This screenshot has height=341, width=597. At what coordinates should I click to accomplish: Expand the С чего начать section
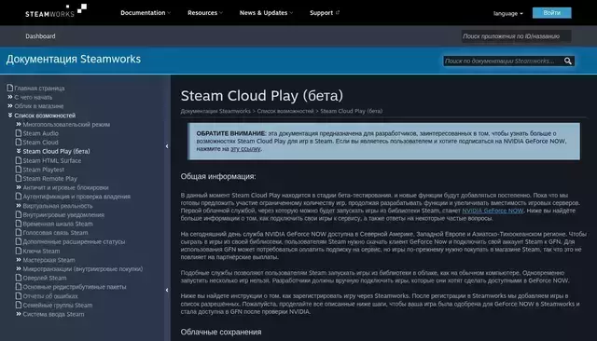tap(34, 97)
